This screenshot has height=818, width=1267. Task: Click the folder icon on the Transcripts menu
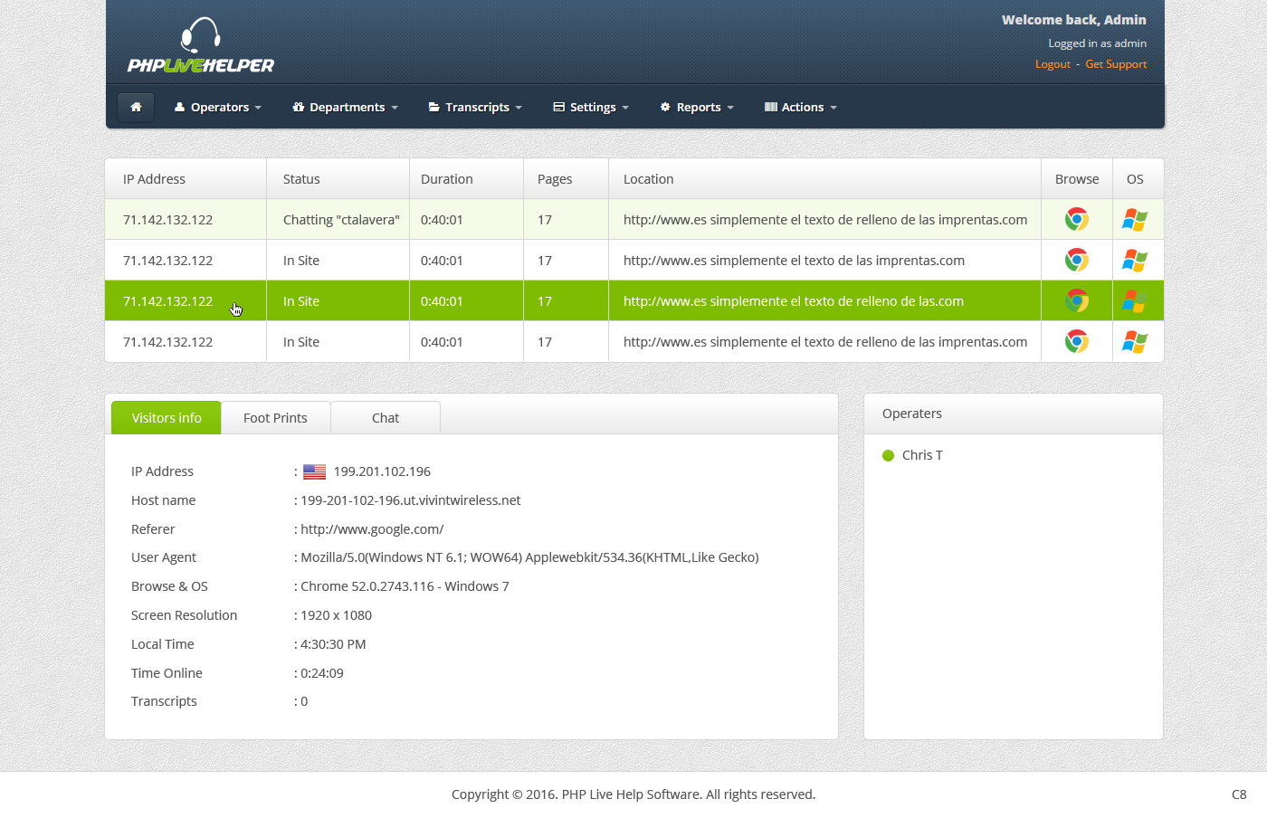click(x=433, y=107)
